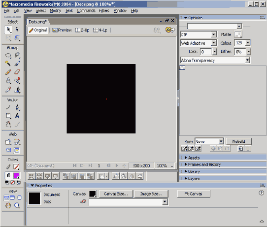Click the Fit Canvas button

[x=194, y=194]
